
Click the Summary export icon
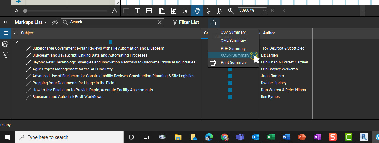pyautogui.click(x=214, y=22)
